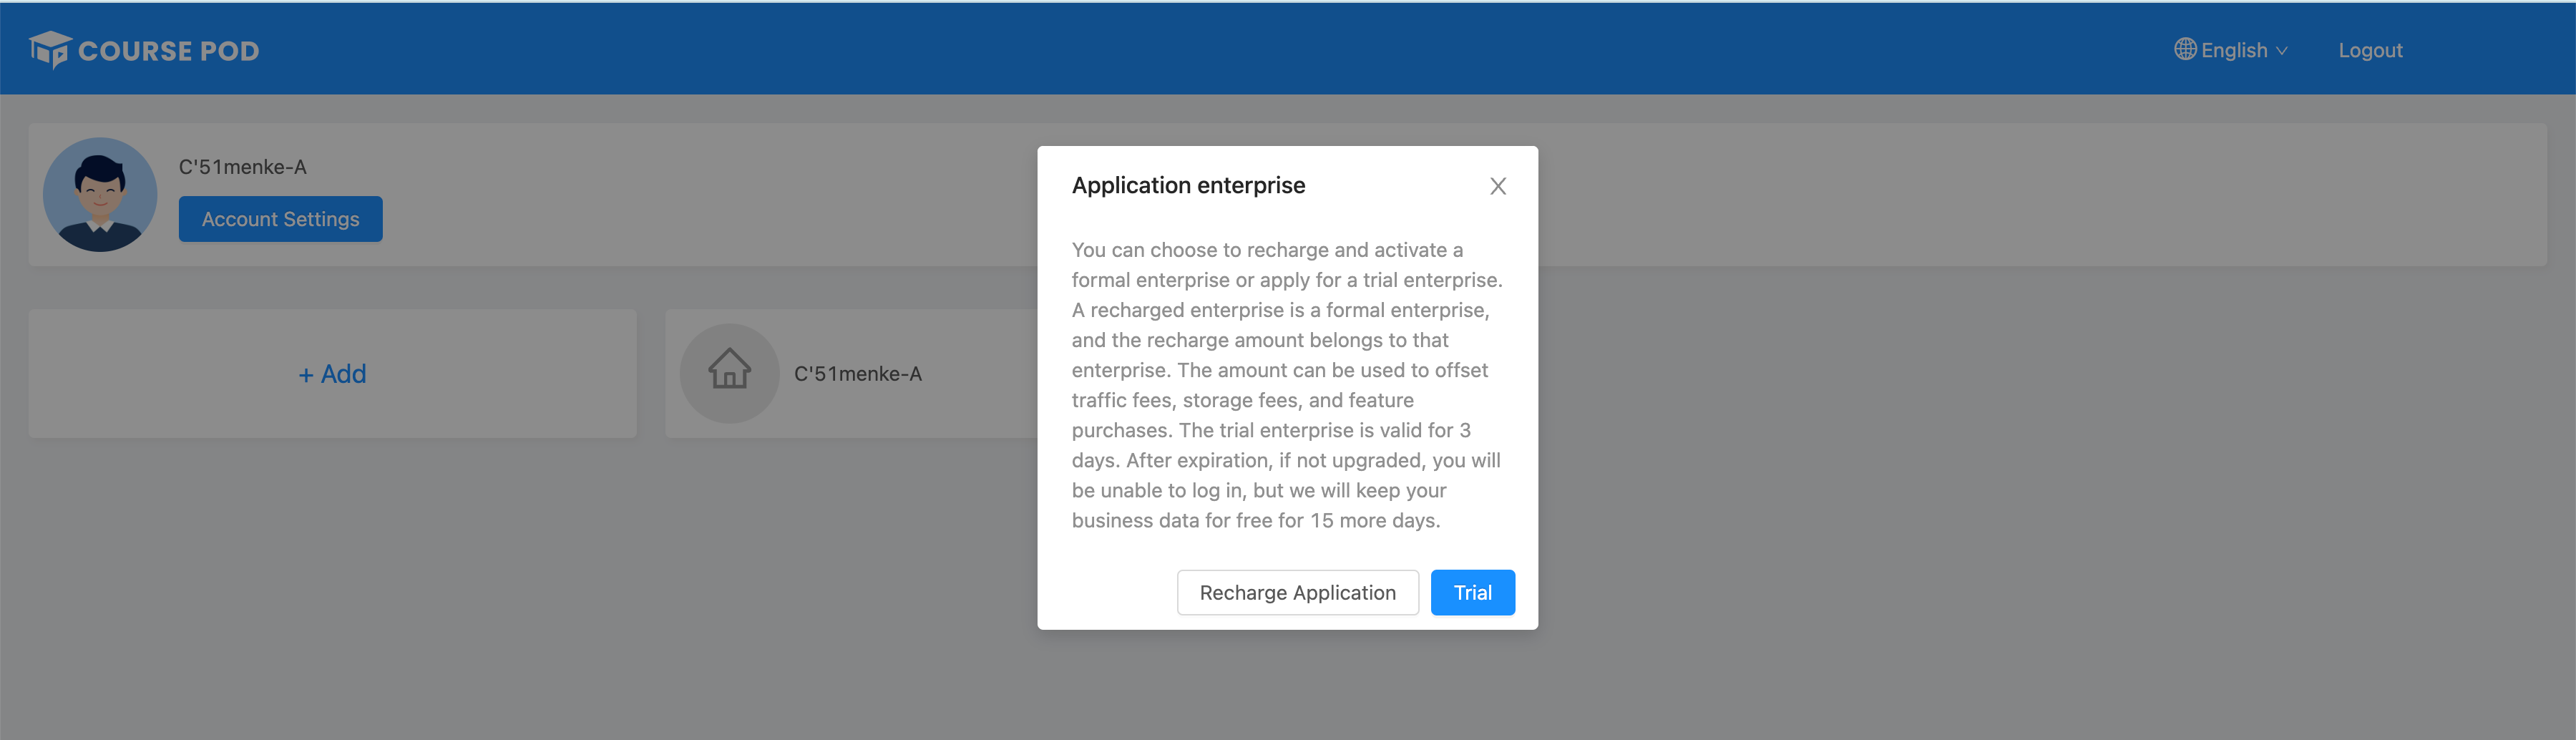Click the chevron arrow next to English

click(2282, 51)
